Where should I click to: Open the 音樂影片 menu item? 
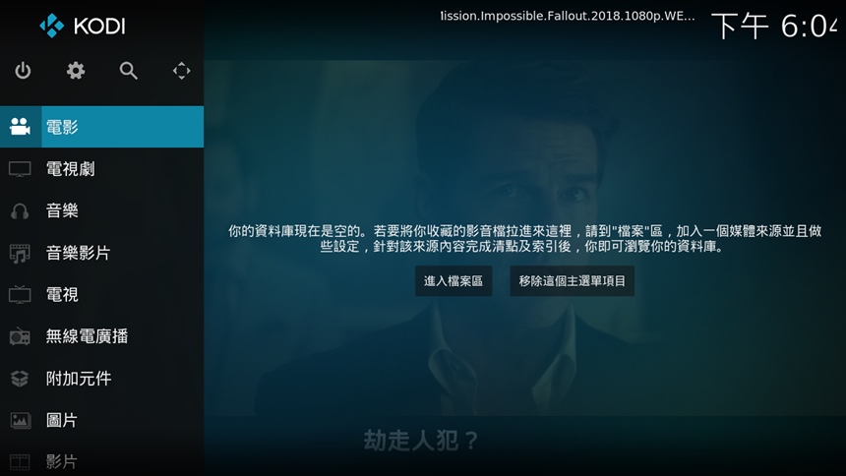[102, 253]
